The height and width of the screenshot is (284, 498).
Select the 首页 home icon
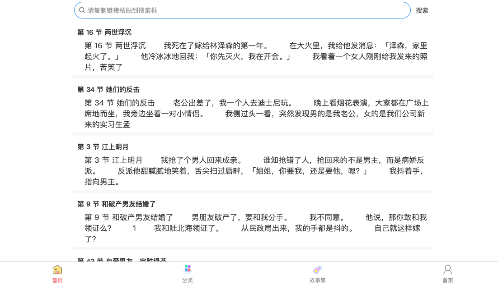[57, 270]
